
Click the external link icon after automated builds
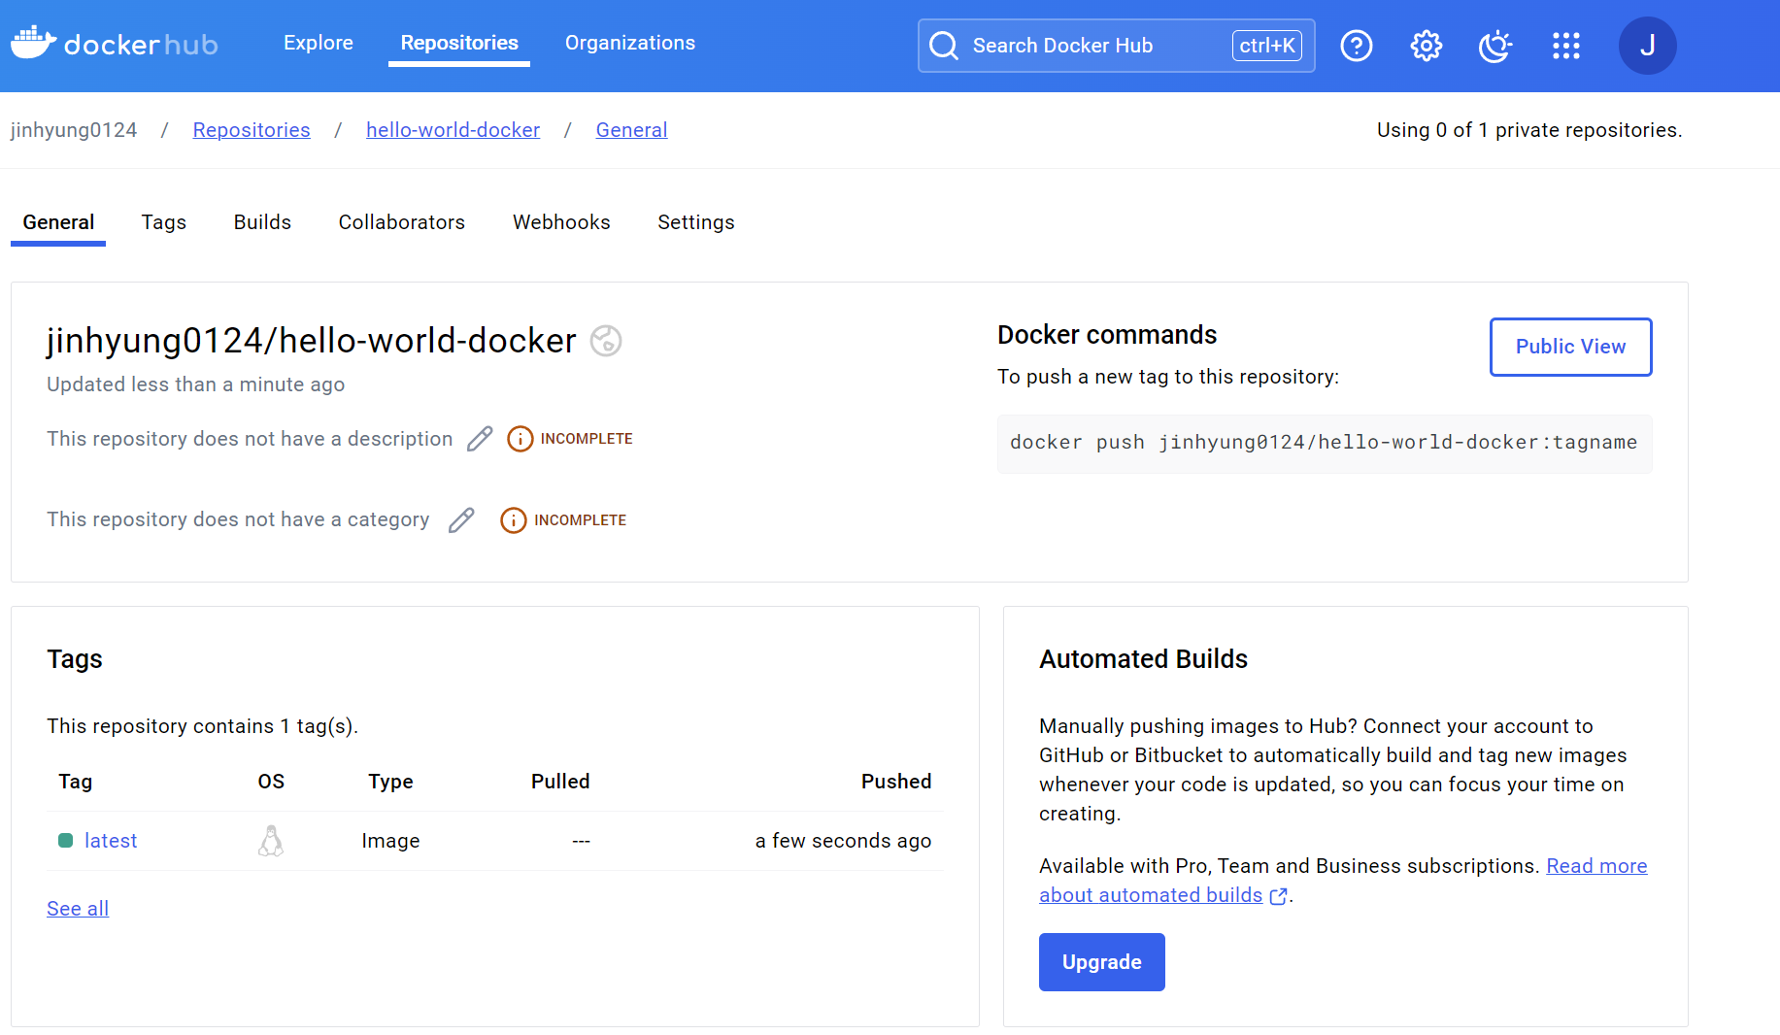[1279, 896]
